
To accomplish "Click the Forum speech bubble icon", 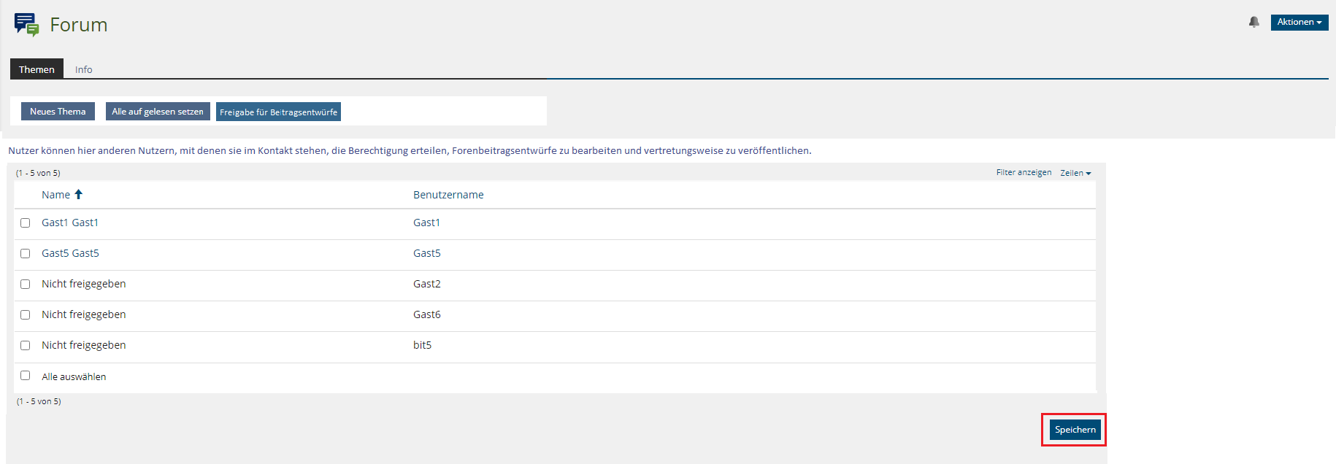I will pos(26,24).
